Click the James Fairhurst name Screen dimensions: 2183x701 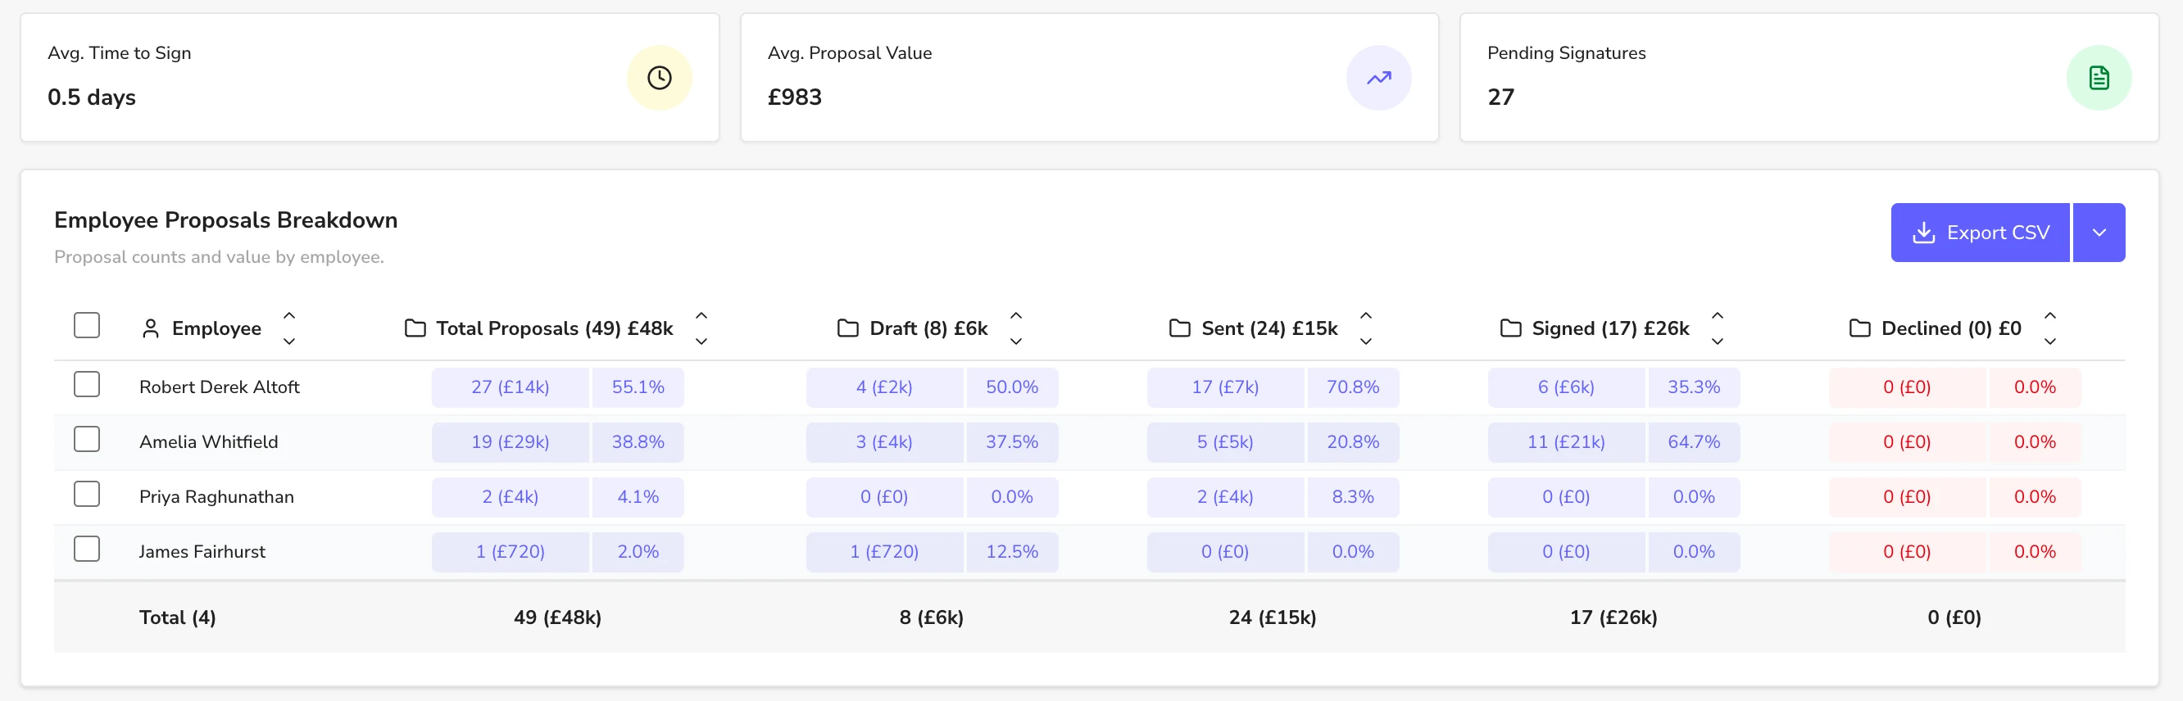pos(202,552)
